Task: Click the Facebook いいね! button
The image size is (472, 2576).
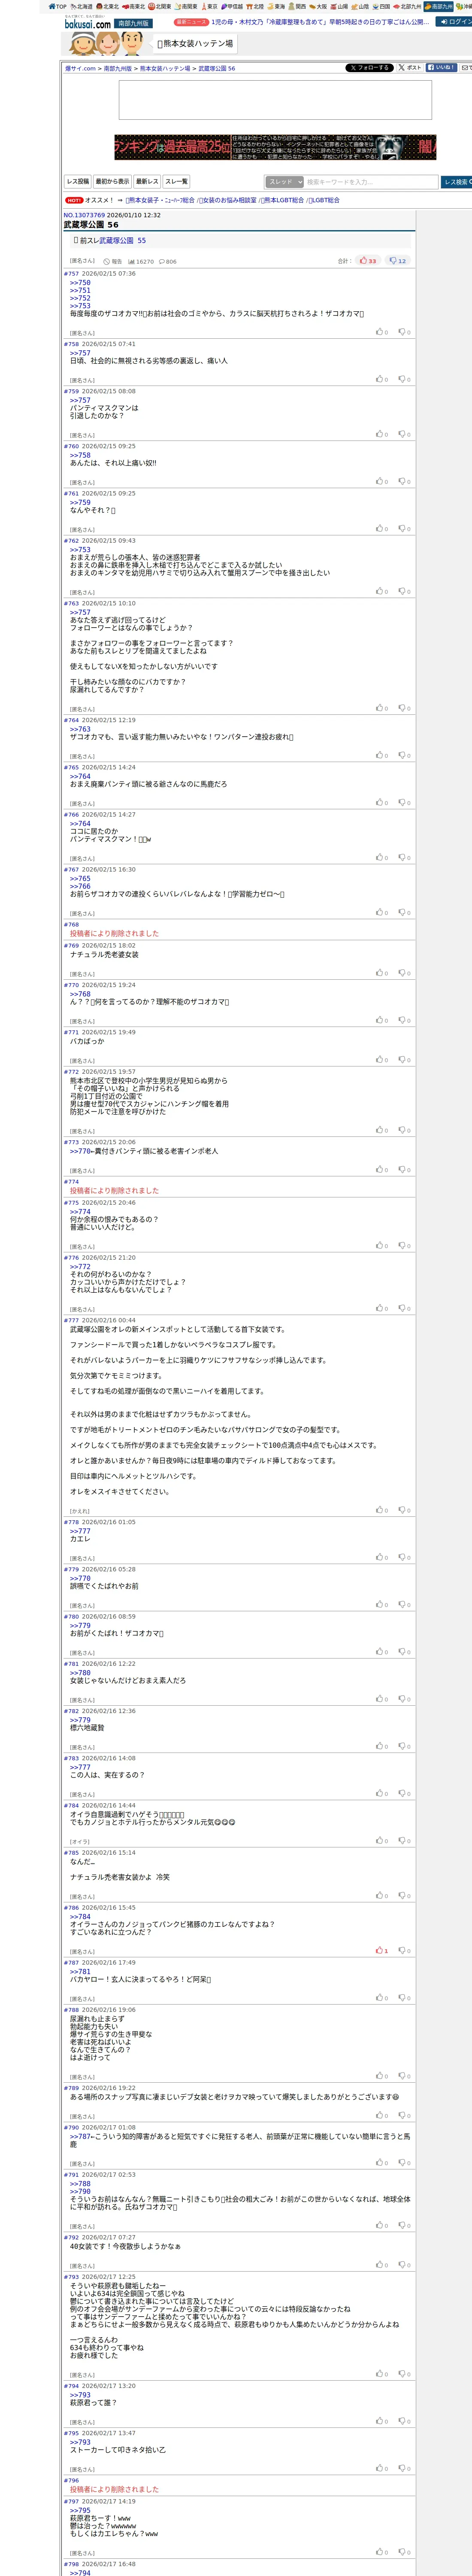Action: (442, 68)
